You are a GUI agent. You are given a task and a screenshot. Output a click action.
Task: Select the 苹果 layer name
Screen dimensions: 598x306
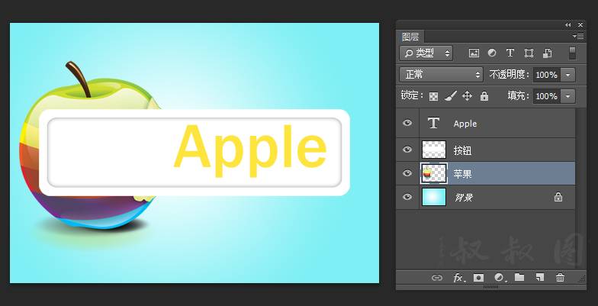click(462, 174)
